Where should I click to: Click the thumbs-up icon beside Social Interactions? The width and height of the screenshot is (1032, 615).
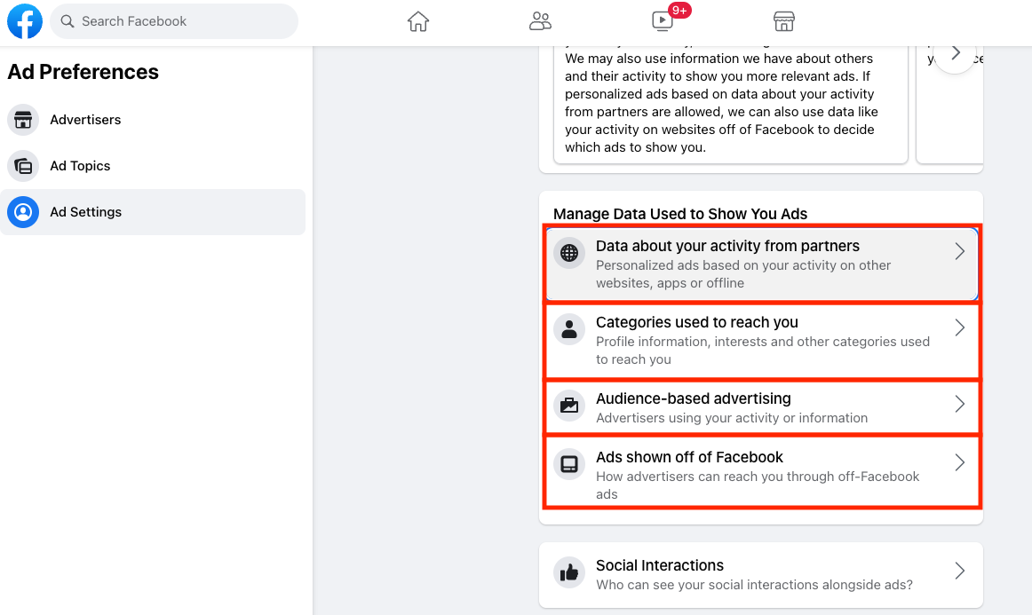tap(569, 572)
